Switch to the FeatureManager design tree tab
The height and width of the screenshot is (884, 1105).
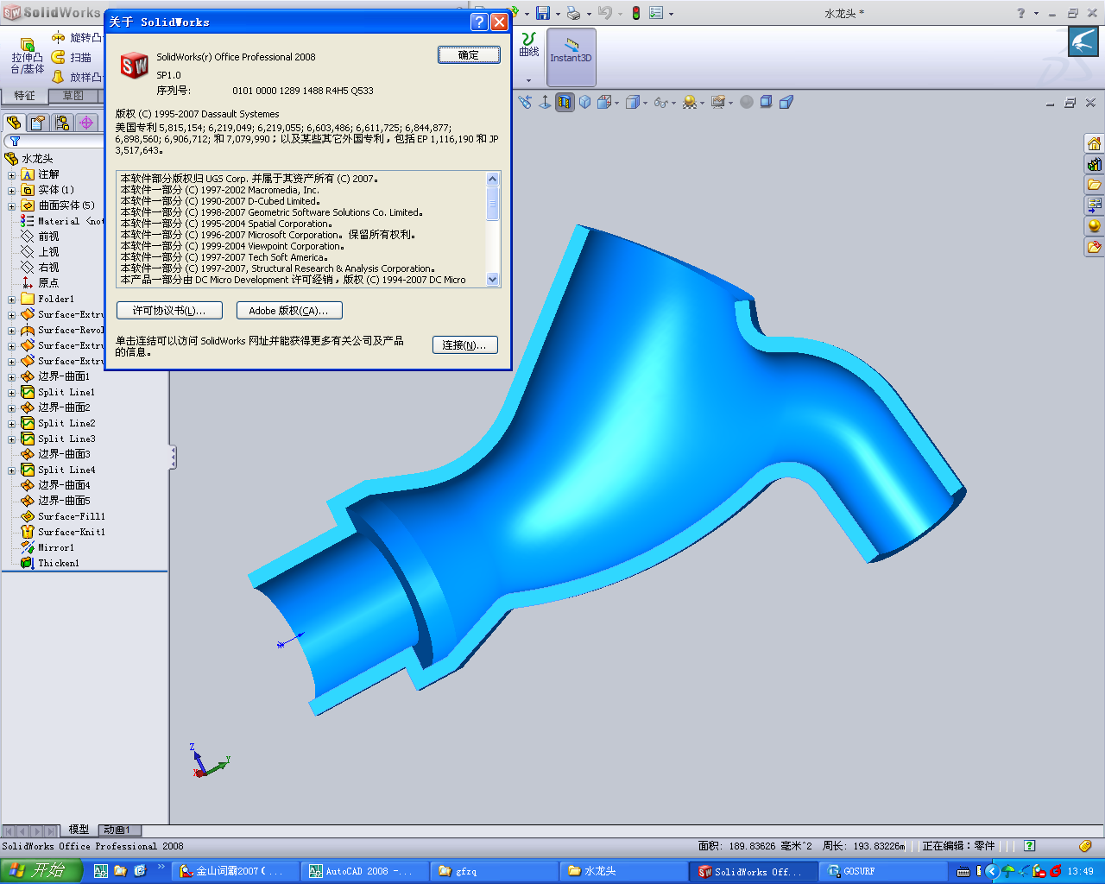pyautogui.click(x=14, y=123)
